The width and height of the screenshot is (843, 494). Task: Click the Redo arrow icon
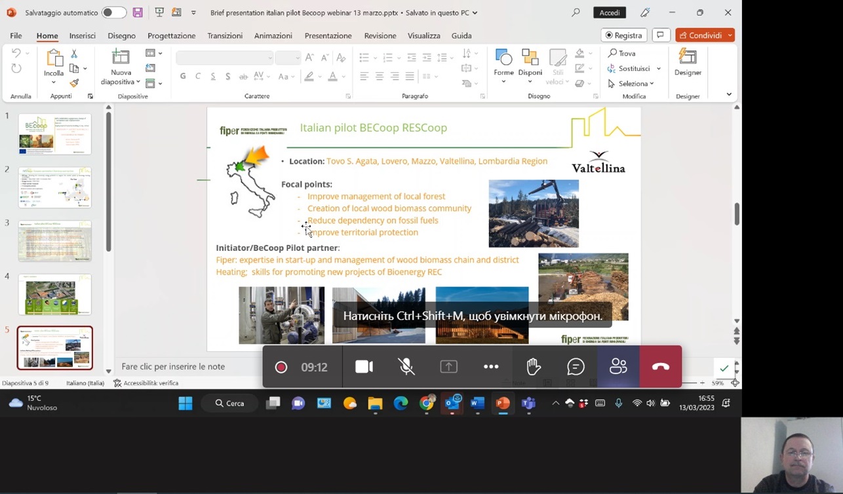tap(16, 68)
